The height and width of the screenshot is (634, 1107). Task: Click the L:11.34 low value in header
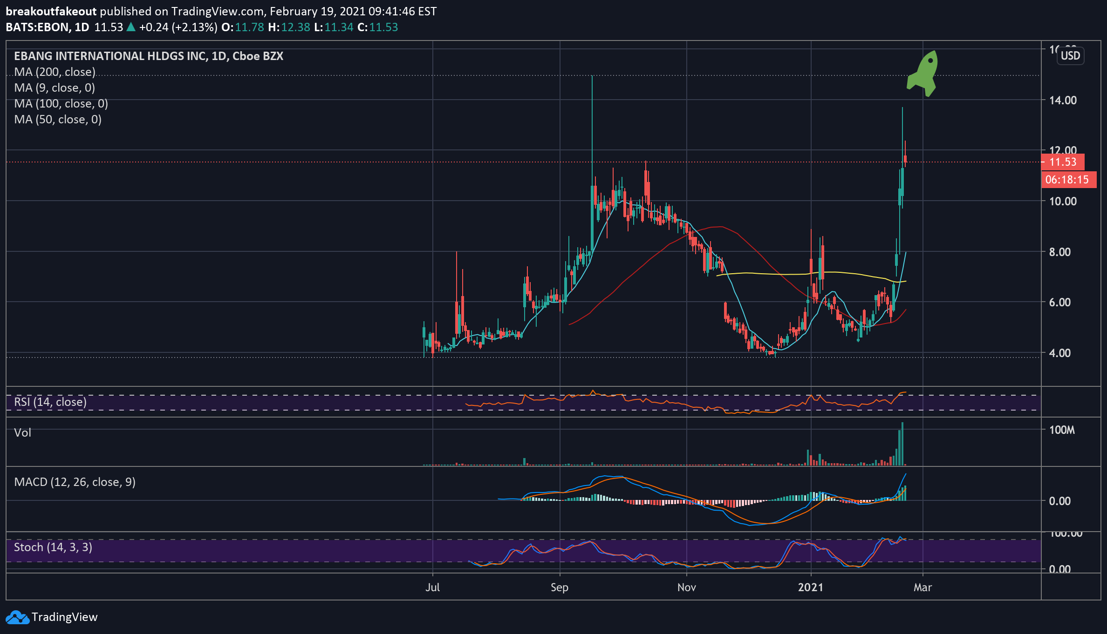pos(334,27)
